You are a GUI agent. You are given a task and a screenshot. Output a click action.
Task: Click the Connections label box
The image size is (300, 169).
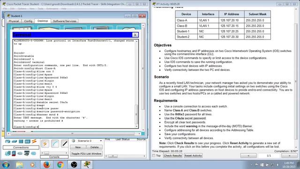point(21,147)
